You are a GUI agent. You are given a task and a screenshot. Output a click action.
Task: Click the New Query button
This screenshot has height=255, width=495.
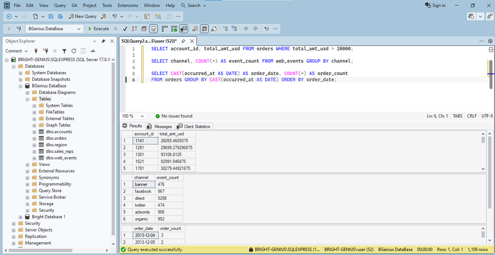pyautogui.click(x=83, y=17)
